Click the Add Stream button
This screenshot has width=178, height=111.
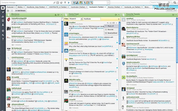pyautogui.click(x=20, y=11)
